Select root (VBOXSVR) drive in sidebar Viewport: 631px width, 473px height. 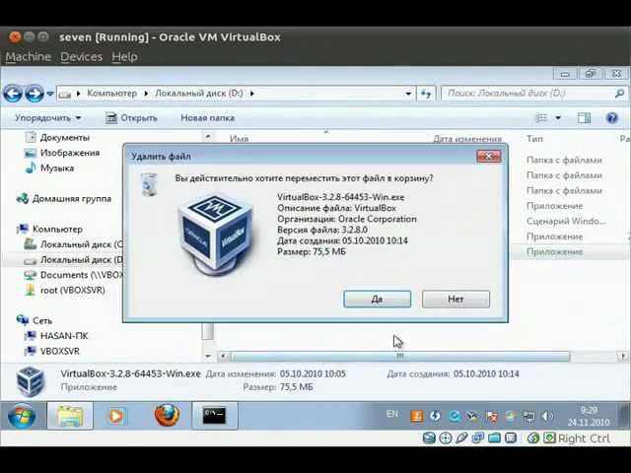pyautogui.click(x=64, y=291)
